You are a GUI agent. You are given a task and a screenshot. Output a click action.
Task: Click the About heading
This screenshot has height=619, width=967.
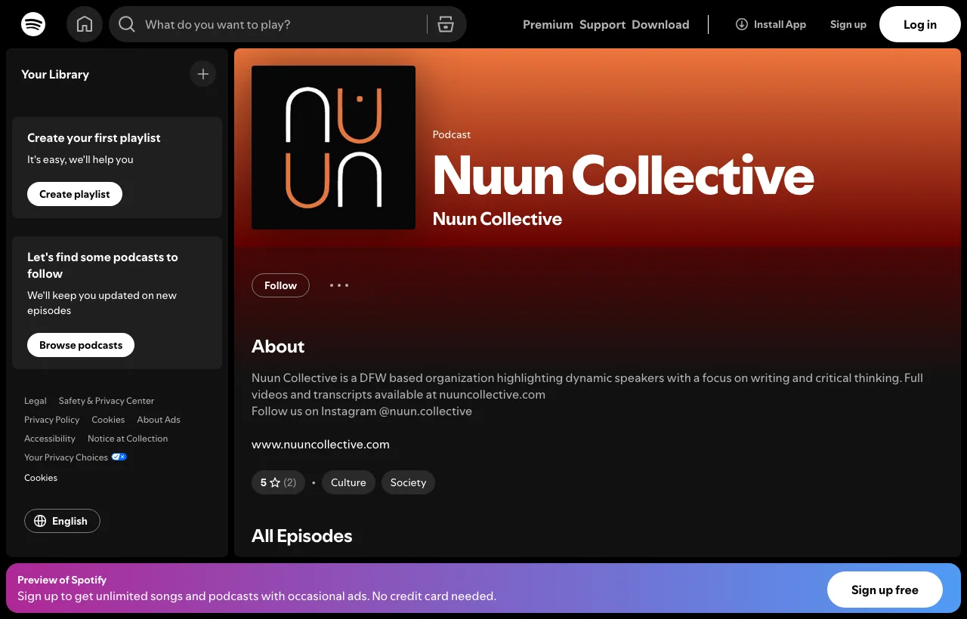coord(278,346)
